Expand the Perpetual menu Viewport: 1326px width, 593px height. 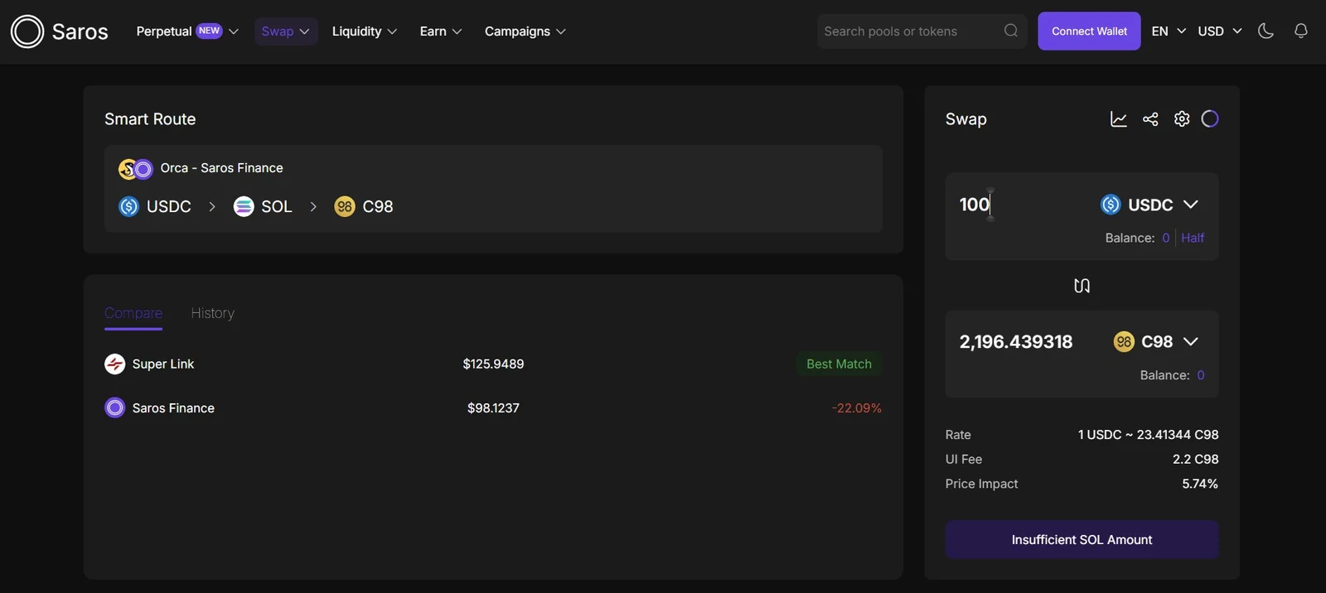pyautogui.click(x=187, y=31)
